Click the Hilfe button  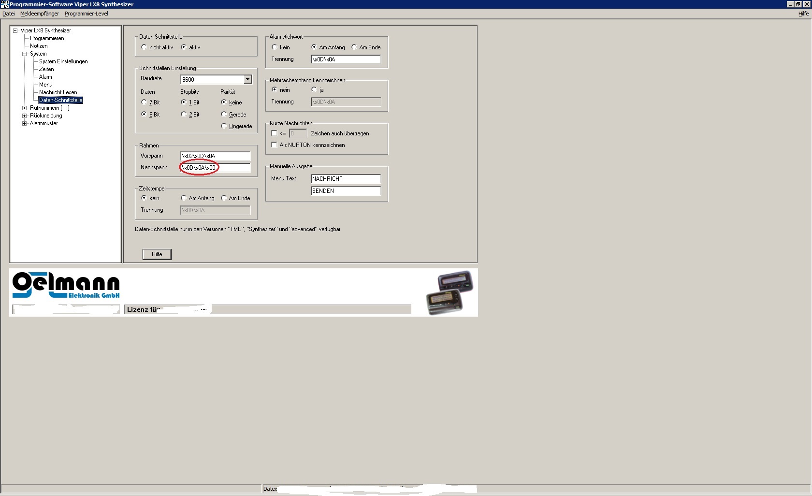[157, 254]
